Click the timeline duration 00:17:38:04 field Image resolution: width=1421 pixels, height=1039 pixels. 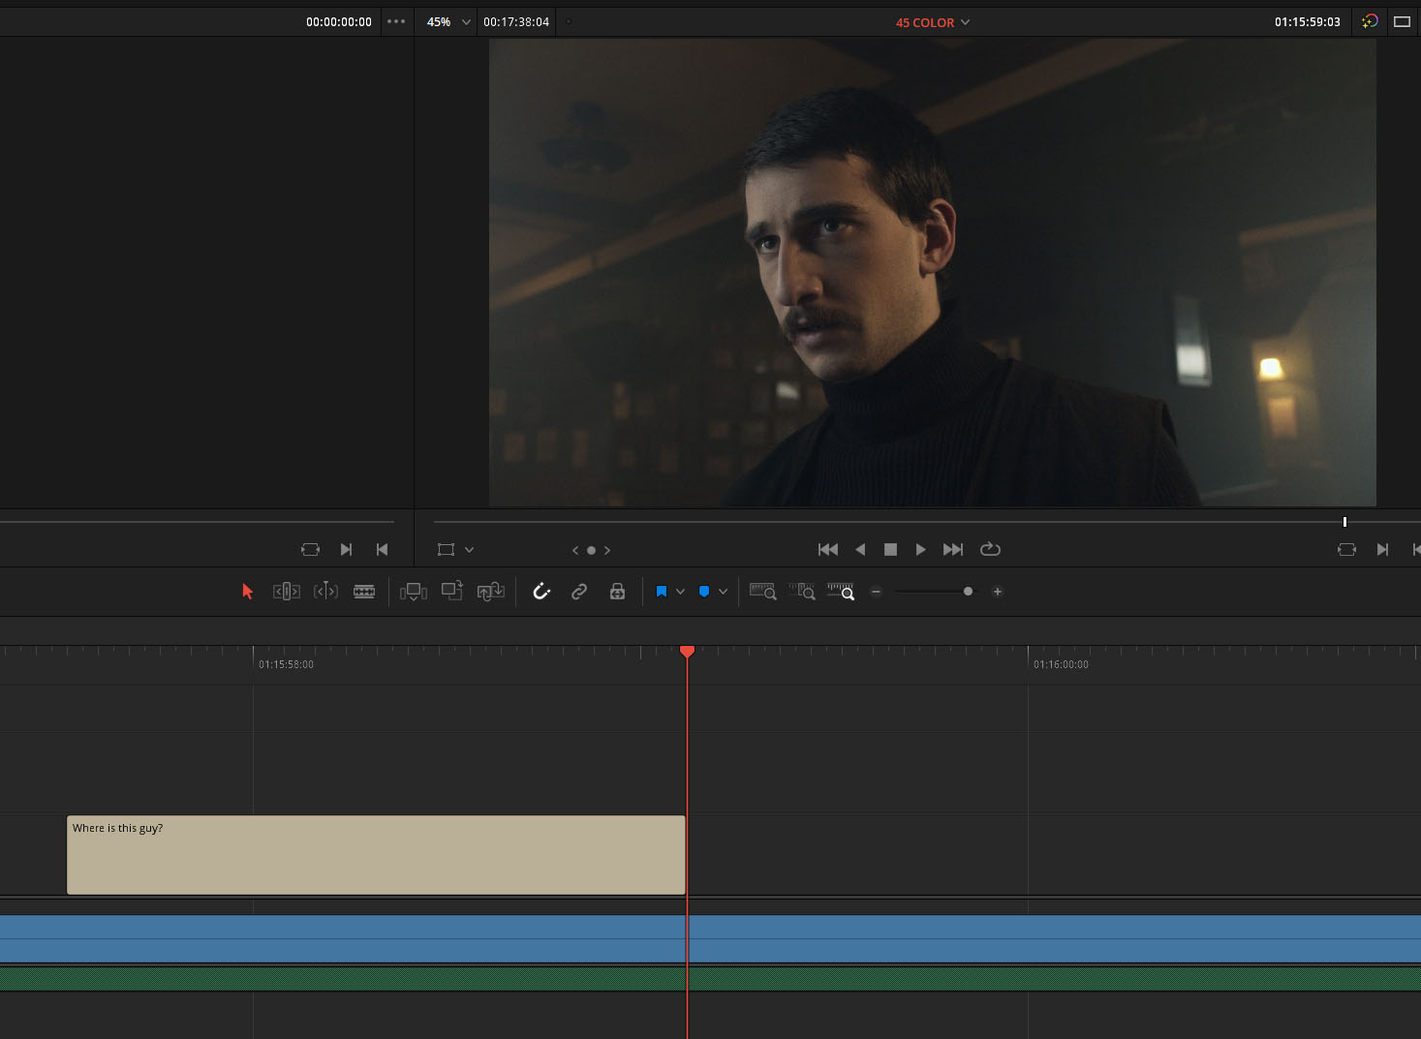click(516, 21)
